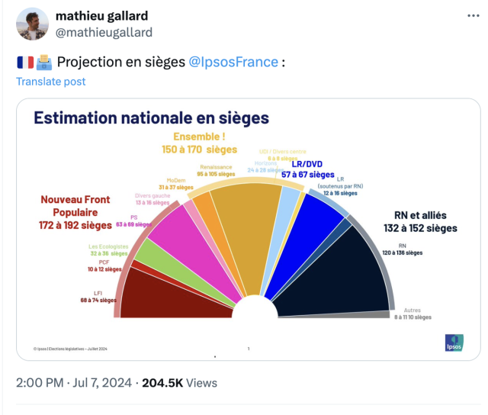The height and width of the screenshot is (415, 488).
Task: Click the French flag emoji
Action: (x=25, y=62)
